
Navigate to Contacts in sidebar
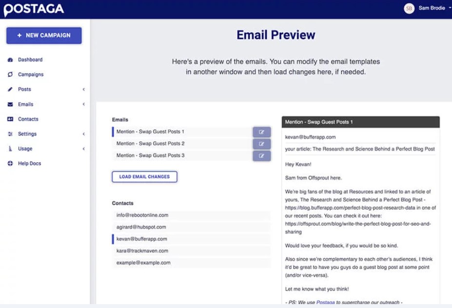point(28,119)
